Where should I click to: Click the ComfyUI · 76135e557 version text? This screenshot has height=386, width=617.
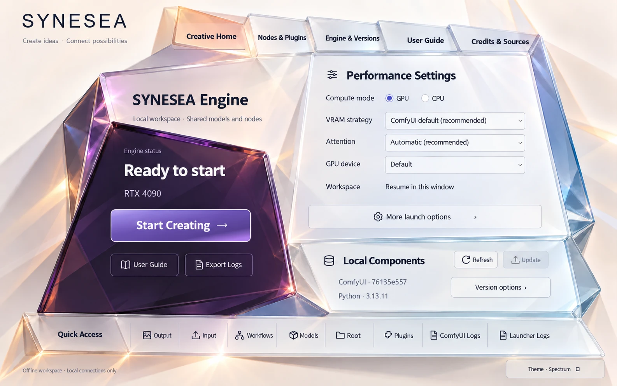point(372,282)
